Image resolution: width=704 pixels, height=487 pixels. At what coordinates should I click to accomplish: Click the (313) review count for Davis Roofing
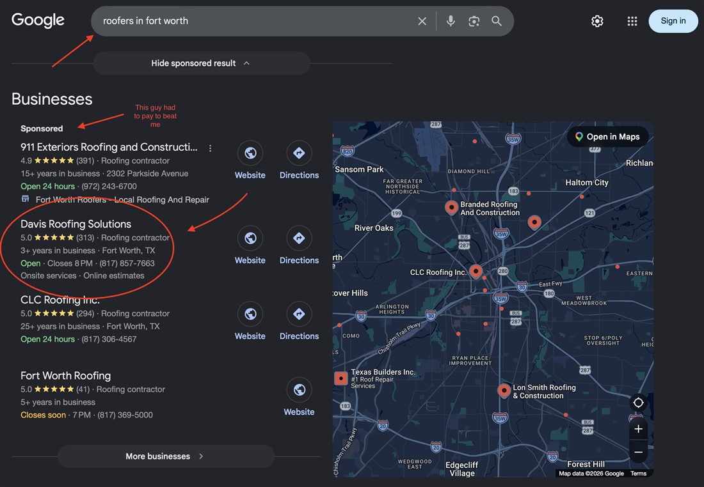coord(85,238)
